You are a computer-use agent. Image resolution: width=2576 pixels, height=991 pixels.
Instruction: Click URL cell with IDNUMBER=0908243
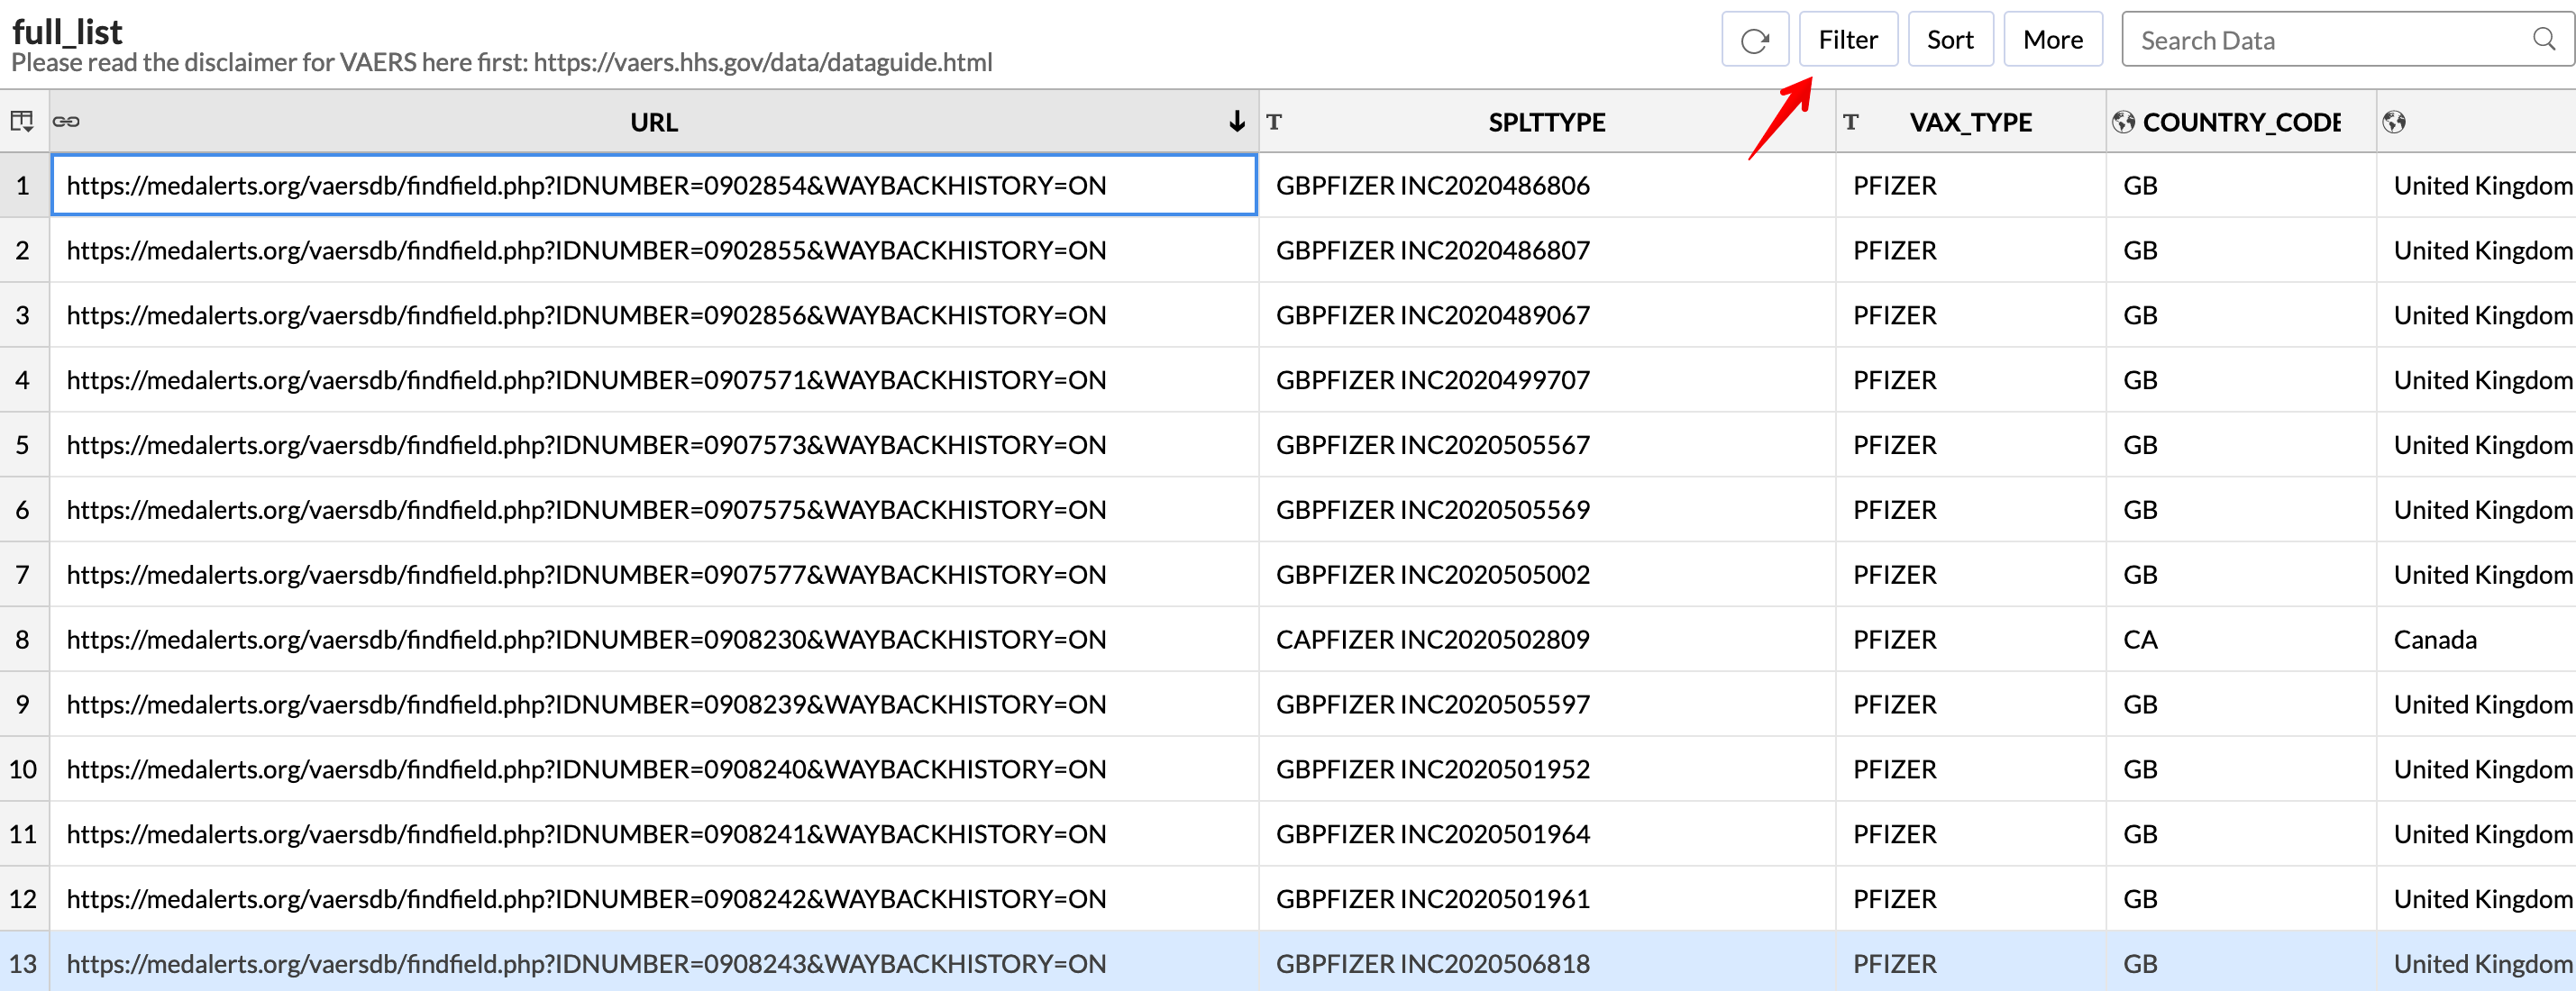click(654, 963)
